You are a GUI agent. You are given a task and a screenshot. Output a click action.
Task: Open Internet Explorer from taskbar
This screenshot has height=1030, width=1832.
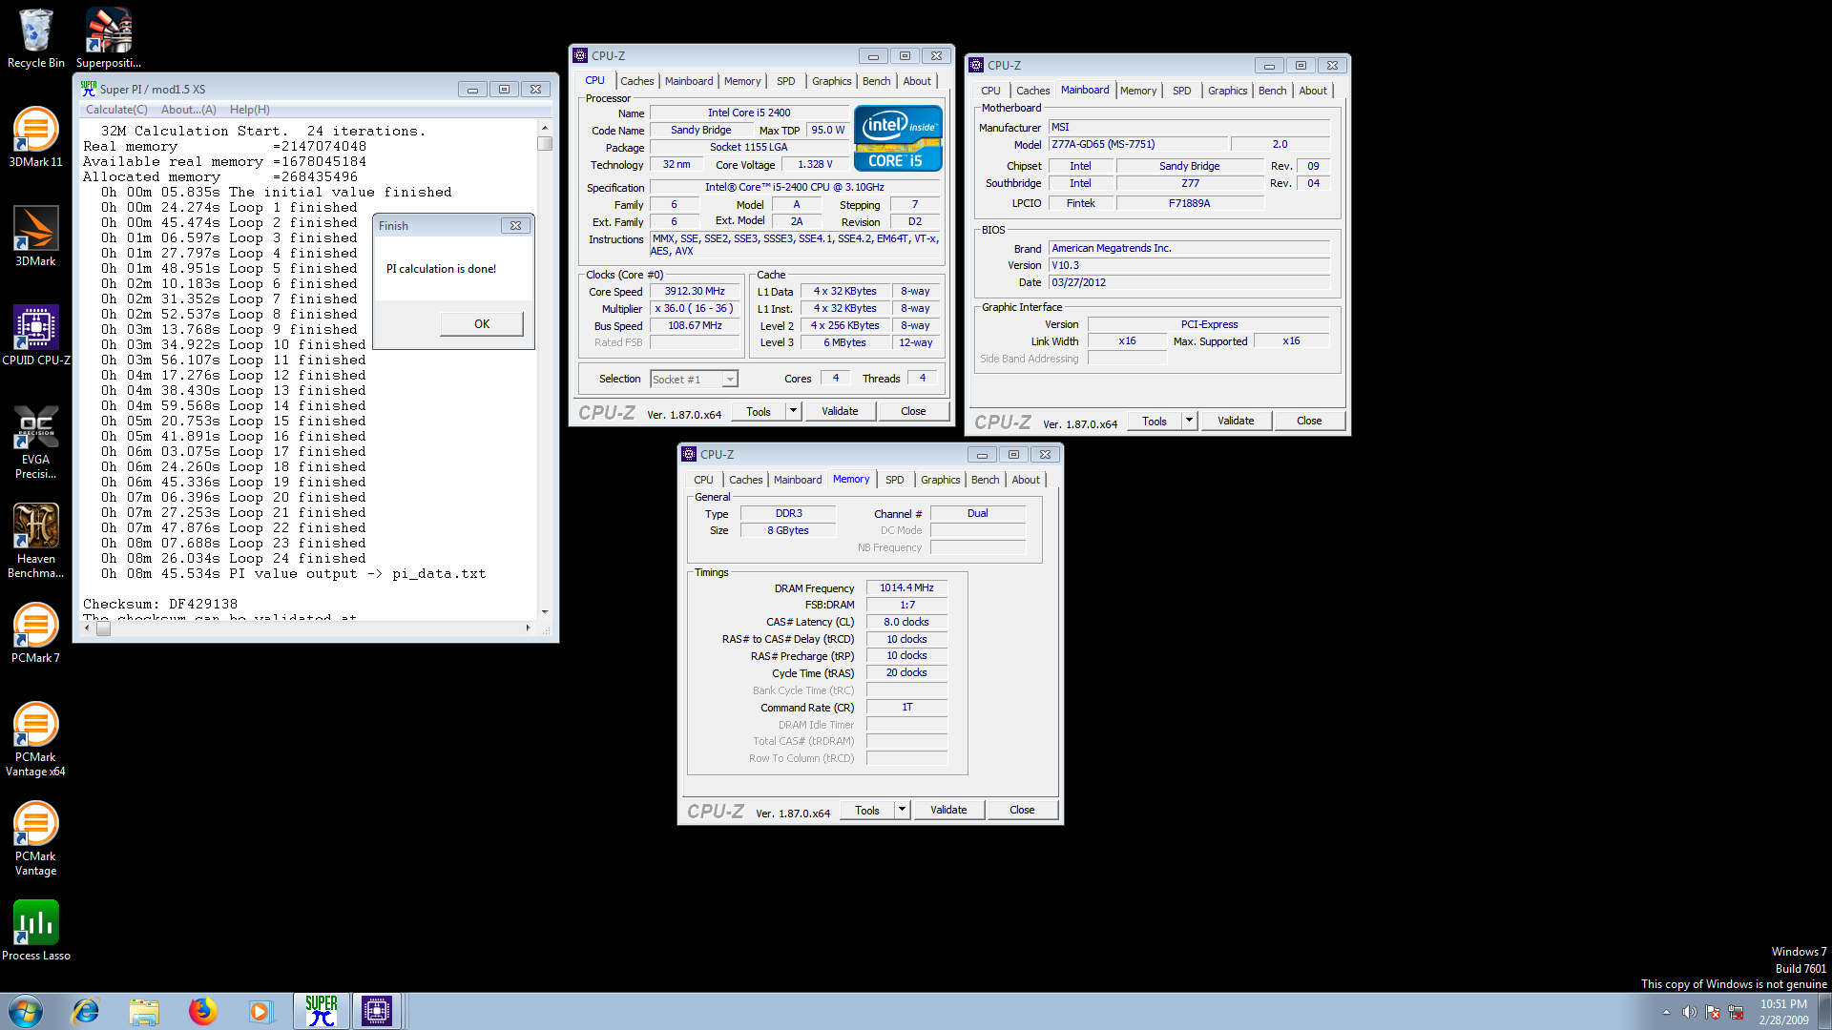(x=86, y=1011)
